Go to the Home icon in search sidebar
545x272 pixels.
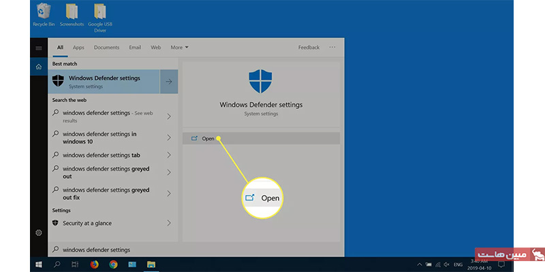(x=39, y=67)
